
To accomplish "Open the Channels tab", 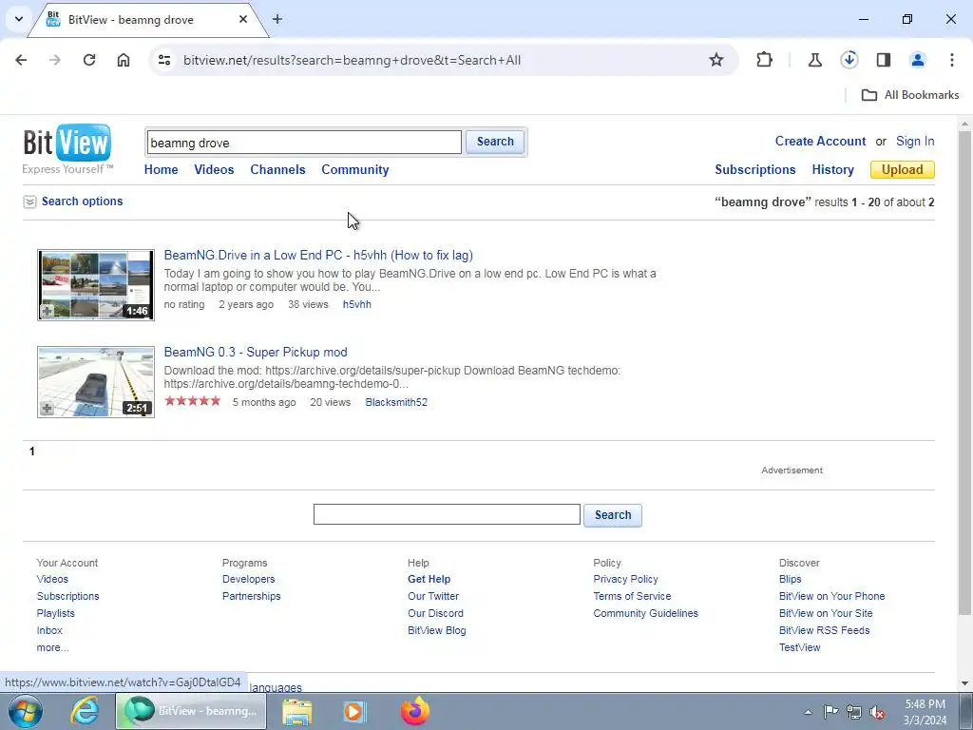I will [277, 169].
